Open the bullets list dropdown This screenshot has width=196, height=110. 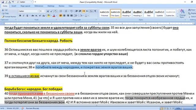coord(63,11)
